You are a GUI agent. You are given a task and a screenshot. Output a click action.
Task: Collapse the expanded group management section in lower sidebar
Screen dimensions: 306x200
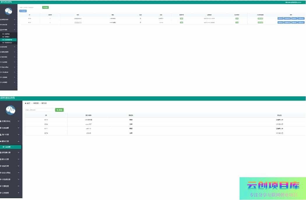(19, 141)
